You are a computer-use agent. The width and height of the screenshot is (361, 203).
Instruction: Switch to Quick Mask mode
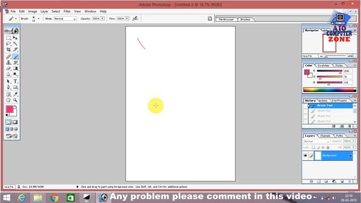click(x=15, y=122)
